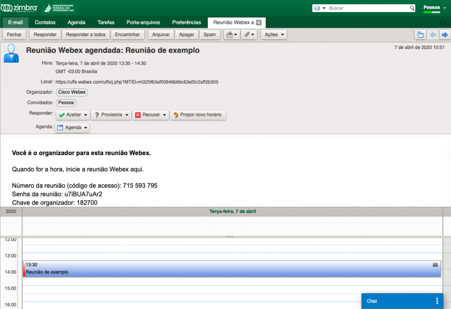The width and height of the screenshot is (451, 309).
Task: Click the print icon in toolbar
Action: (229, 34)
